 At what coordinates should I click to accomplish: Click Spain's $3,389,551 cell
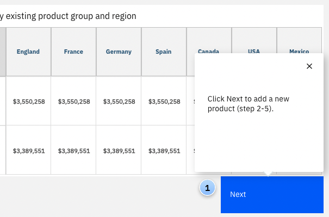164,151
